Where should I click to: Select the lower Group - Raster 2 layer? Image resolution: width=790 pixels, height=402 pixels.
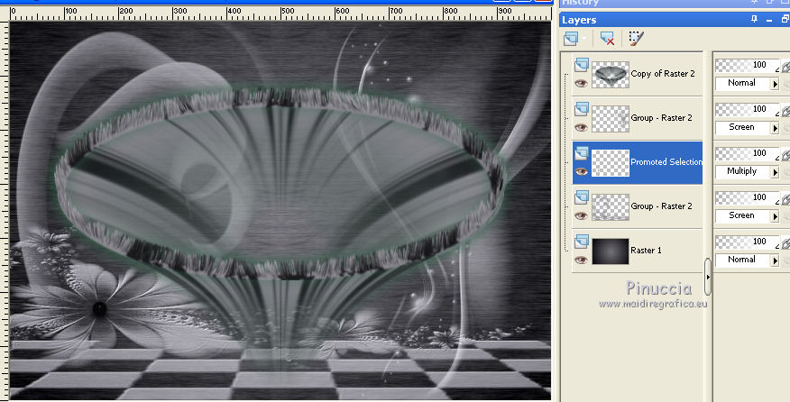(x=661, y=206)
